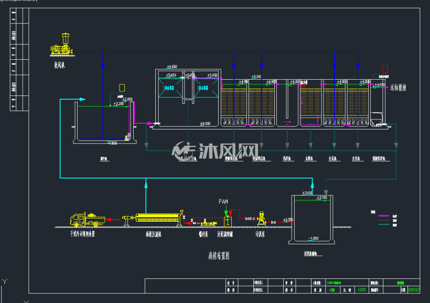430x303 pixels.
Task: Select the sludge conditioning tank below PAM
Action: (x=228, y=222)
